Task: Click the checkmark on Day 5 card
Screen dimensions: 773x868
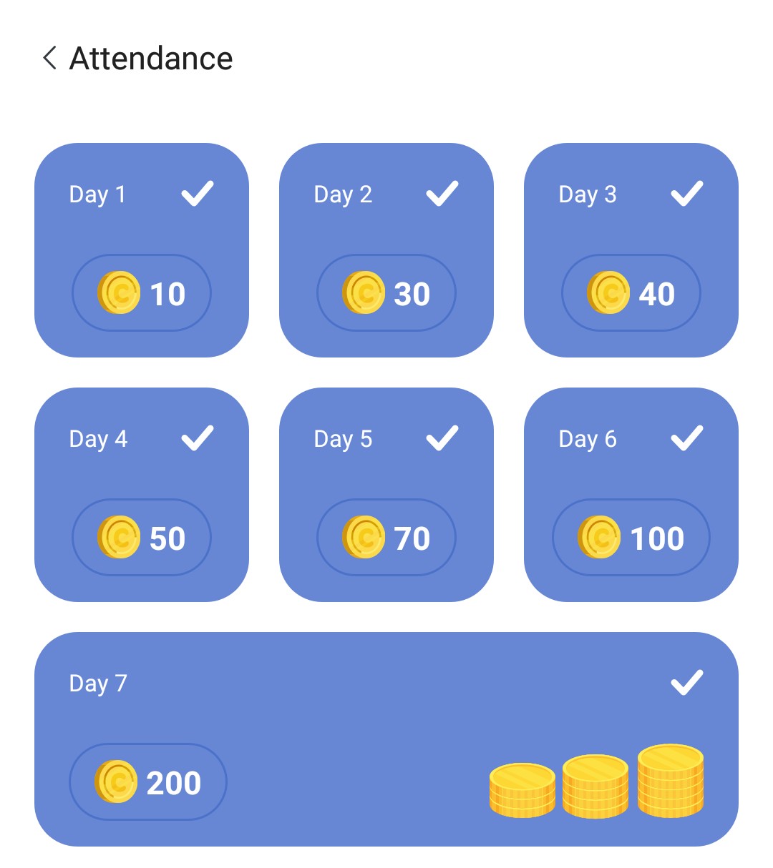Action: coord(442,438)
